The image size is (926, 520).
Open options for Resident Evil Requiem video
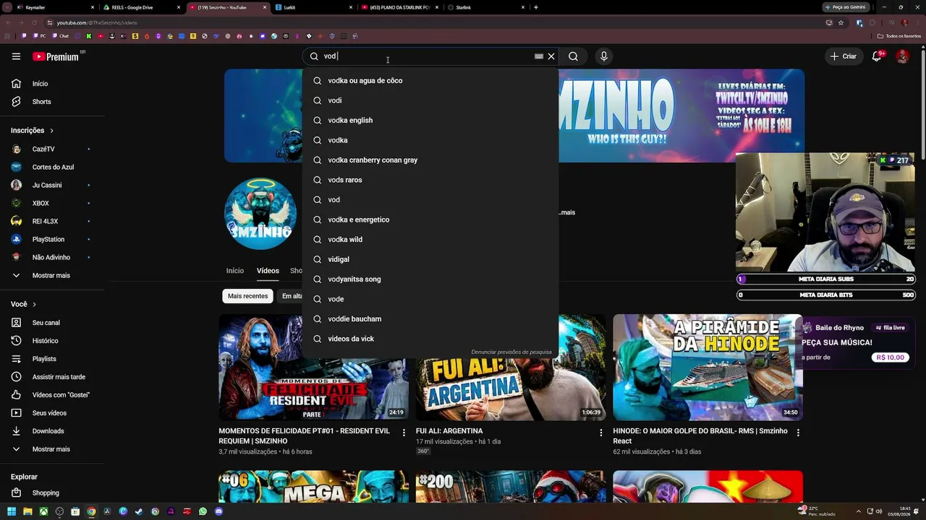[404, 433]
